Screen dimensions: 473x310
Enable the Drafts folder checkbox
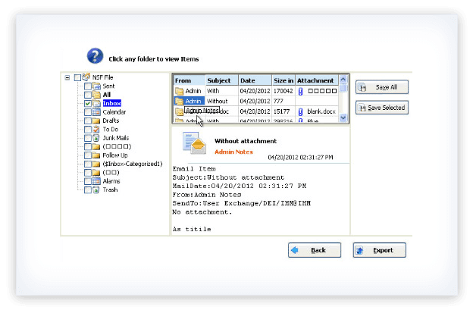(x=88, y=121)
